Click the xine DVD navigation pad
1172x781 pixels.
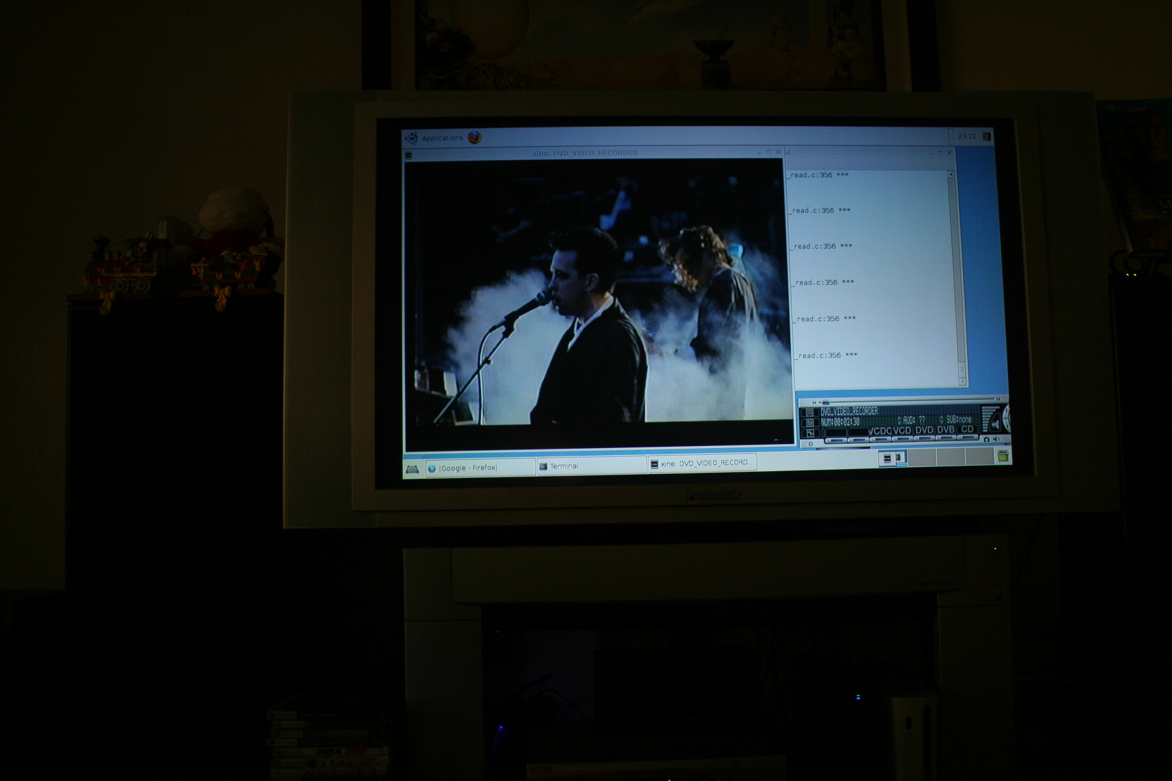point(1007,418)
